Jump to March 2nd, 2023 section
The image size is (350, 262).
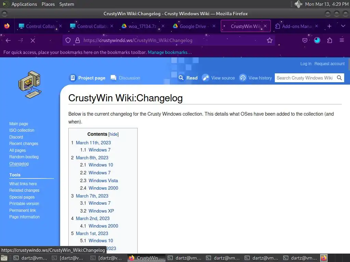(x=93, y=218)
